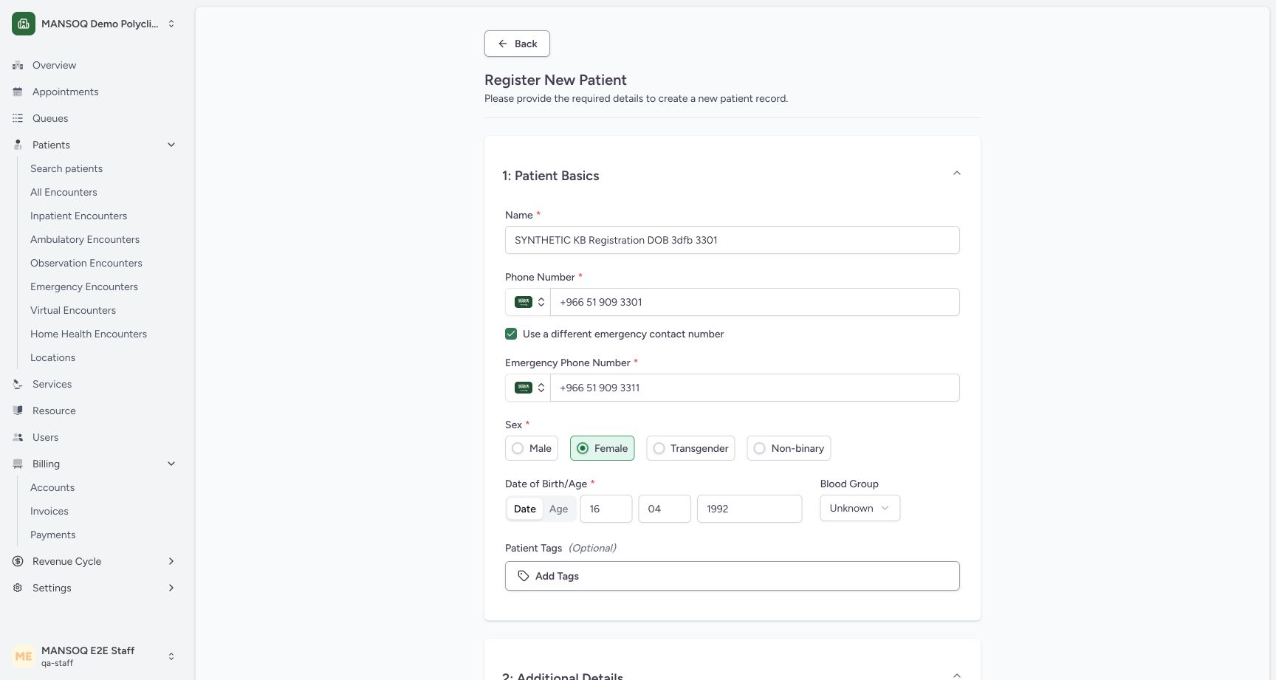Collapse the Billing sidebar menu
The image size is (1276, 680).
coord(171,464)
